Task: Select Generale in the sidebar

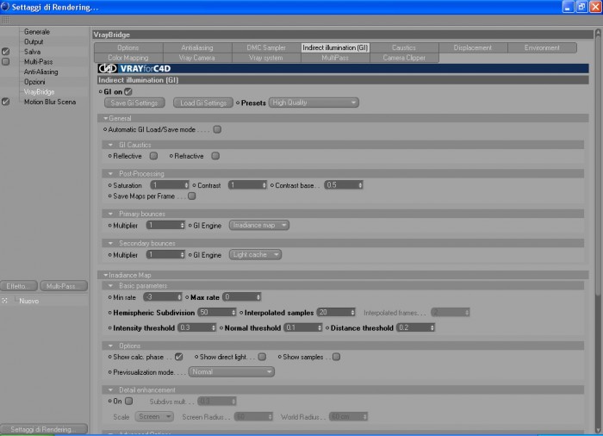Action: [x=37, y=32]
